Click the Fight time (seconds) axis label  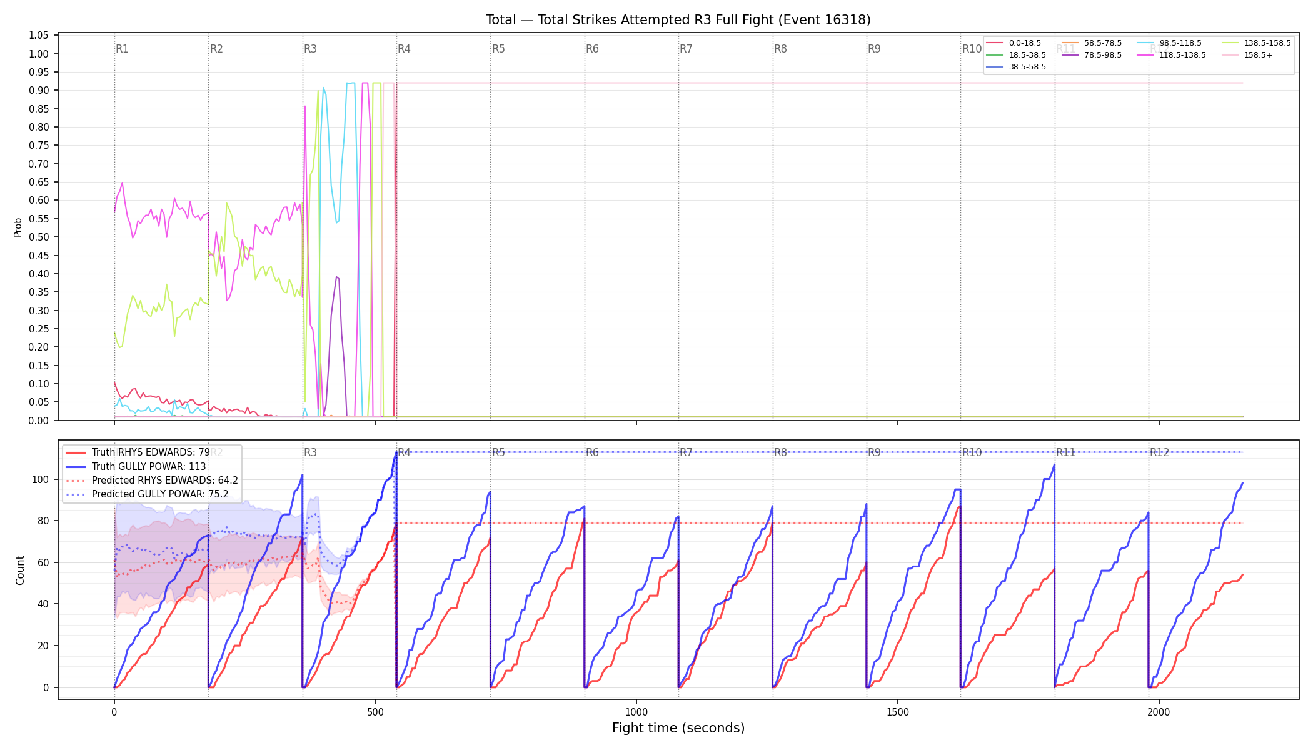[x=678, y=728]
